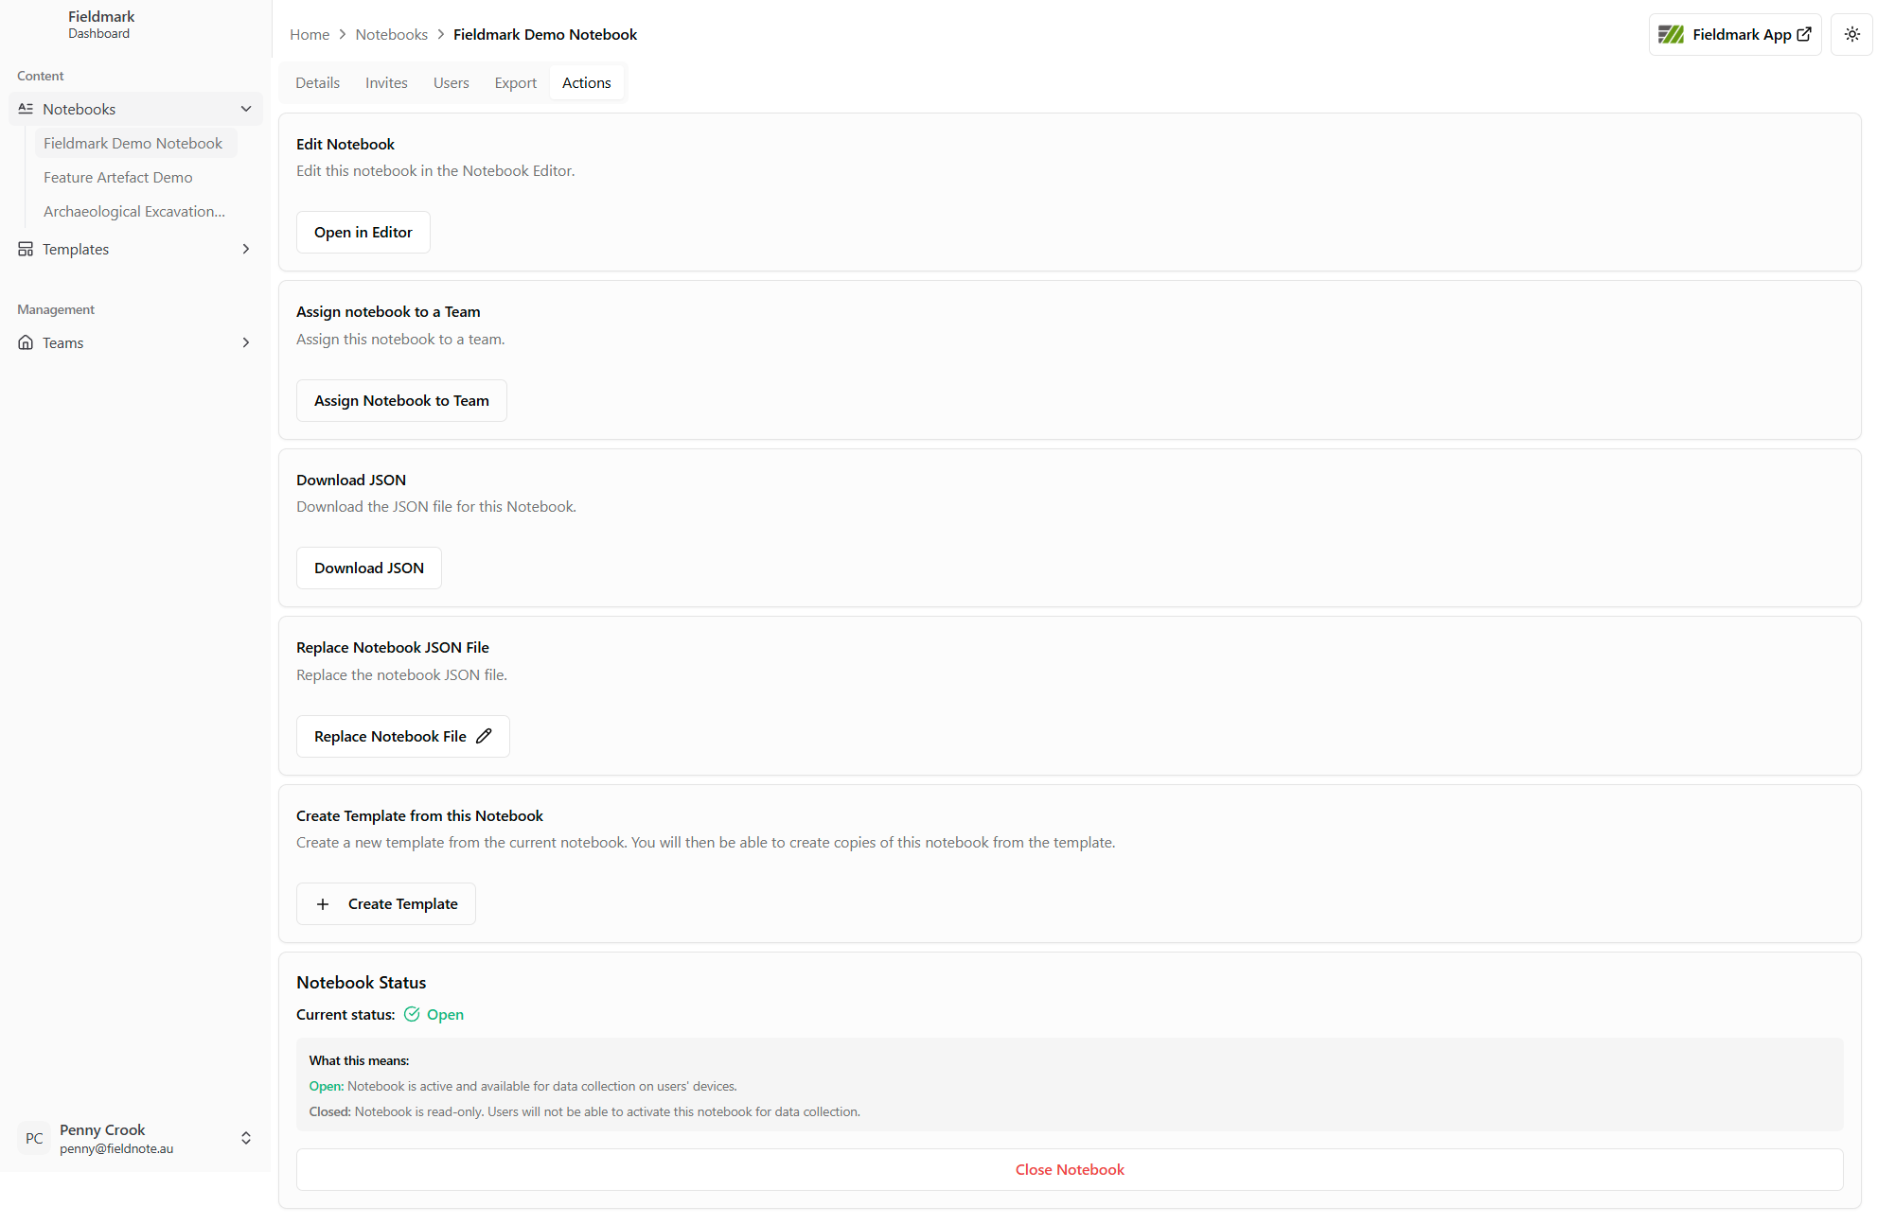This screenshot has width=1895, height=1224.
Task: Switch to the Details tab
Action: pos(317,83)
